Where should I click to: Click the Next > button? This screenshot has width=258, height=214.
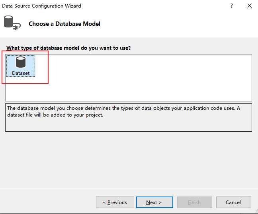[x=154, y=202]
